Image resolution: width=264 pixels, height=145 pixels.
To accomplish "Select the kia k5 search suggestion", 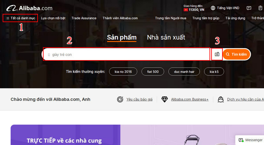I will point(214,72).
